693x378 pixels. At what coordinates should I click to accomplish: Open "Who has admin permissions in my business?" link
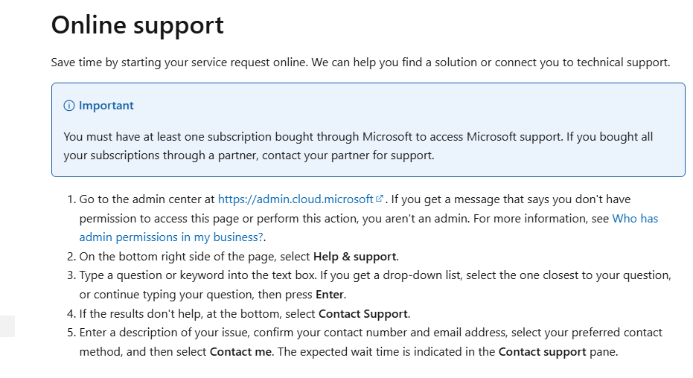click(x=171, y=237)
